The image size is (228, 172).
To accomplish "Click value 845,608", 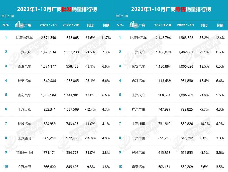I will click(x=72, y=167).
